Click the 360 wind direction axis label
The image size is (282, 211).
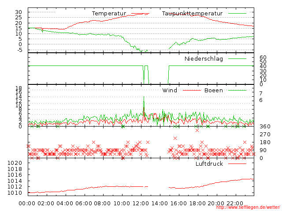point(265,127)
